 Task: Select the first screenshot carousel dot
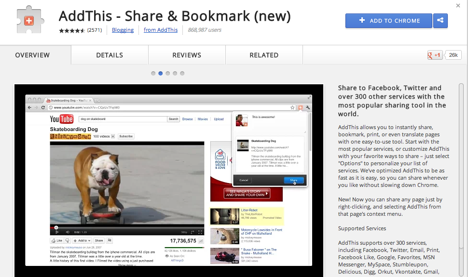153,73
